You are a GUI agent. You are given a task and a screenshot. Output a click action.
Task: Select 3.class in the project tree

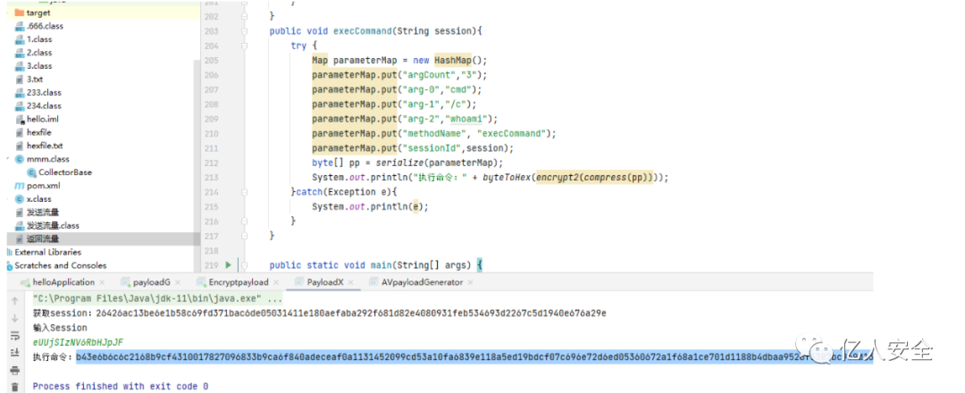[39, 66]
